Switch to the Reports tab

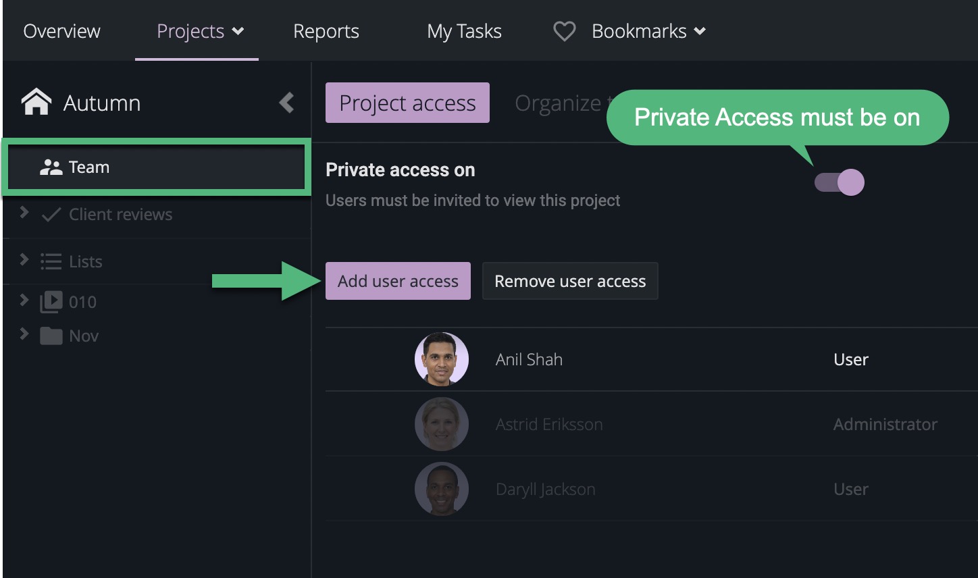point(326,30)
